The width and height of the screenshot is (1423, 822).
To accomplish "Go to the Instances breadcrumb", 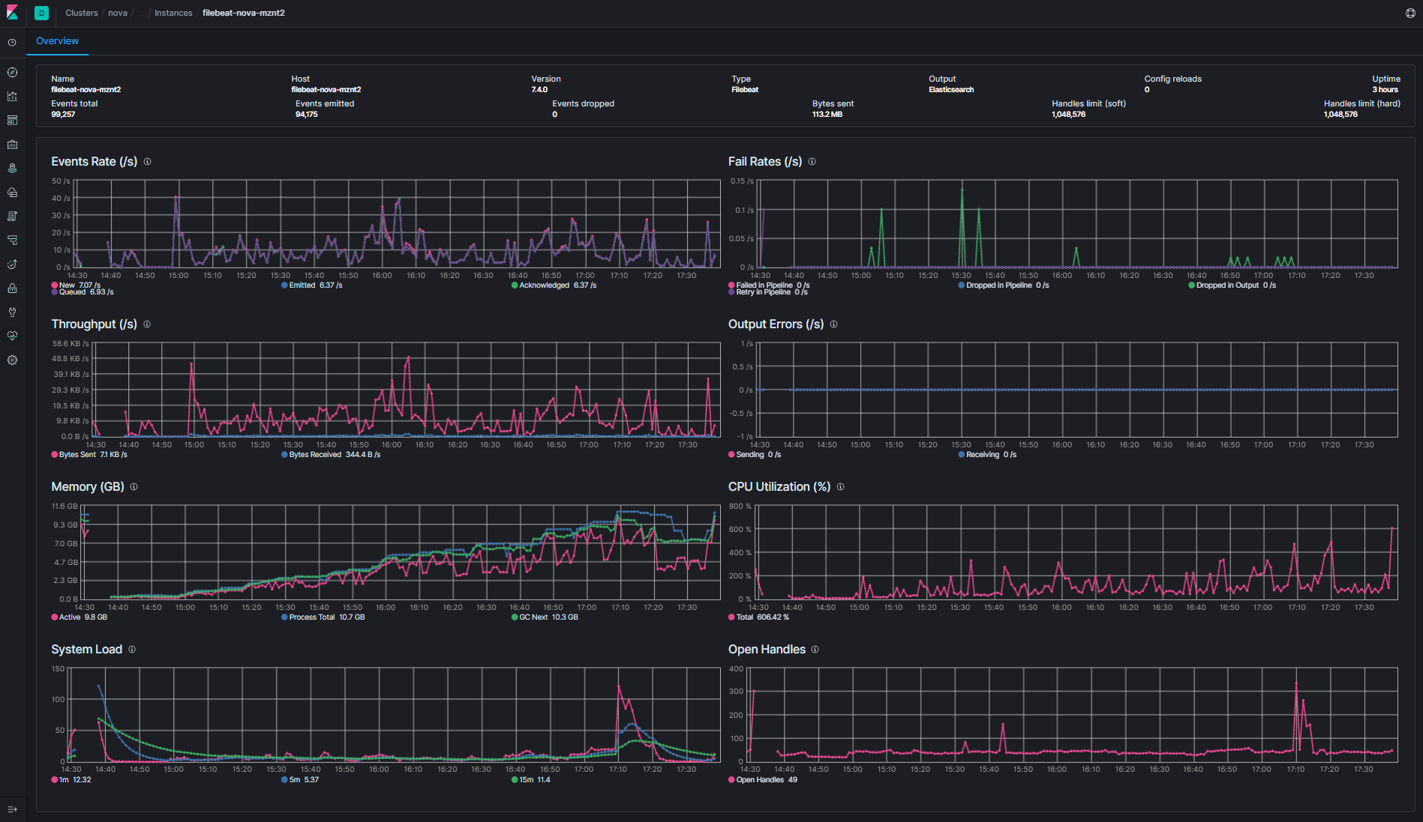I will tap(173, 13).
